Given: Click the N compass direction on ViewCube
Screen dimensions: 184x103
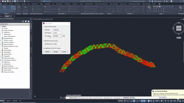Looking at the screenshot, I should 179,23.
